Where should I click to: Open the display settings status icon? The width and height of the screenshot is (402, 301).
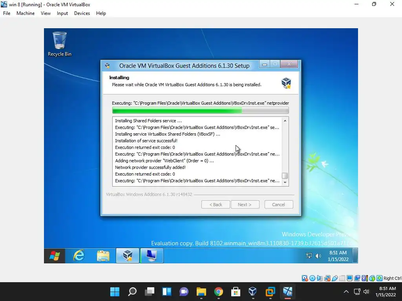(349, 278)
